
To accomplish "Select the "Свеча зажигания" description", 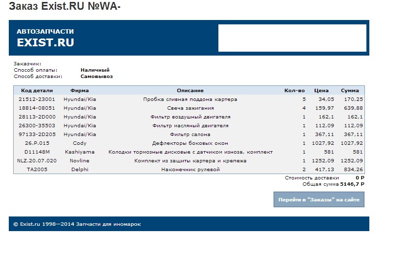I will click(x=191, y=108).
